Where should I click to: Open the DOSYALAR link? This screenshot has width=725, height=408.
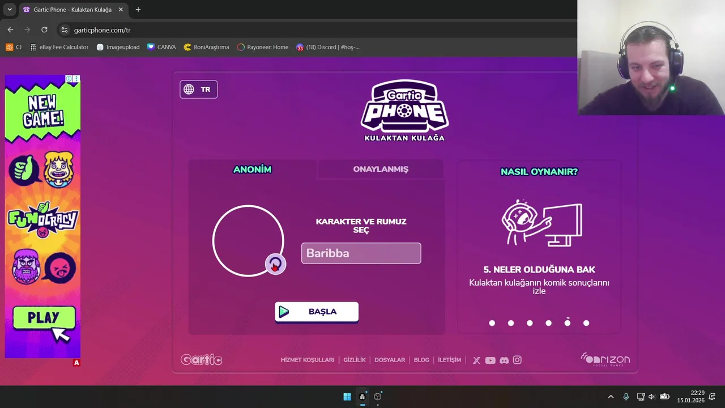point(390,360)
